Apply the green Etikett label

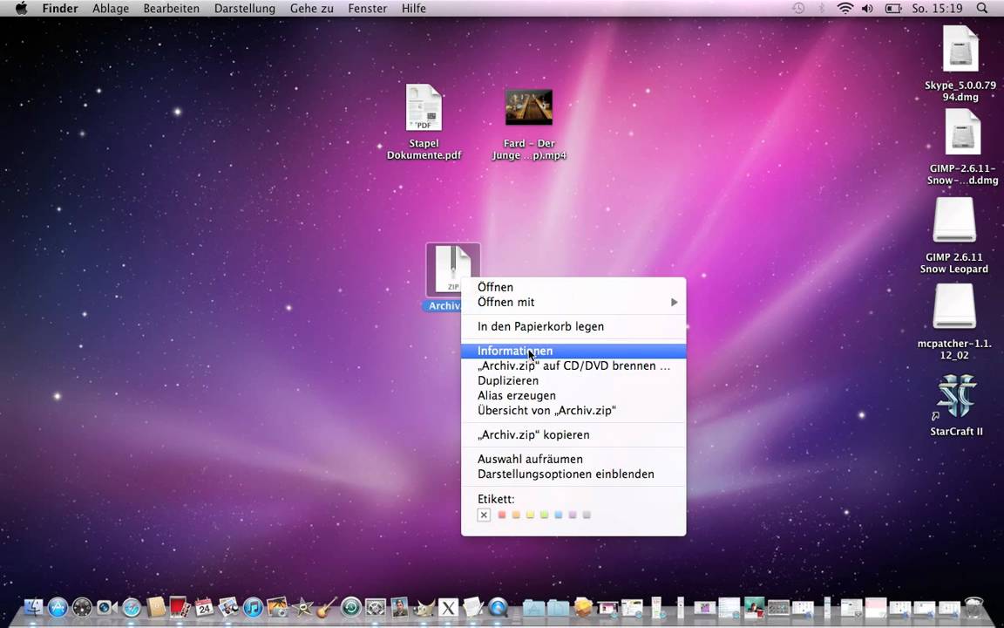[x=544, y=515]
